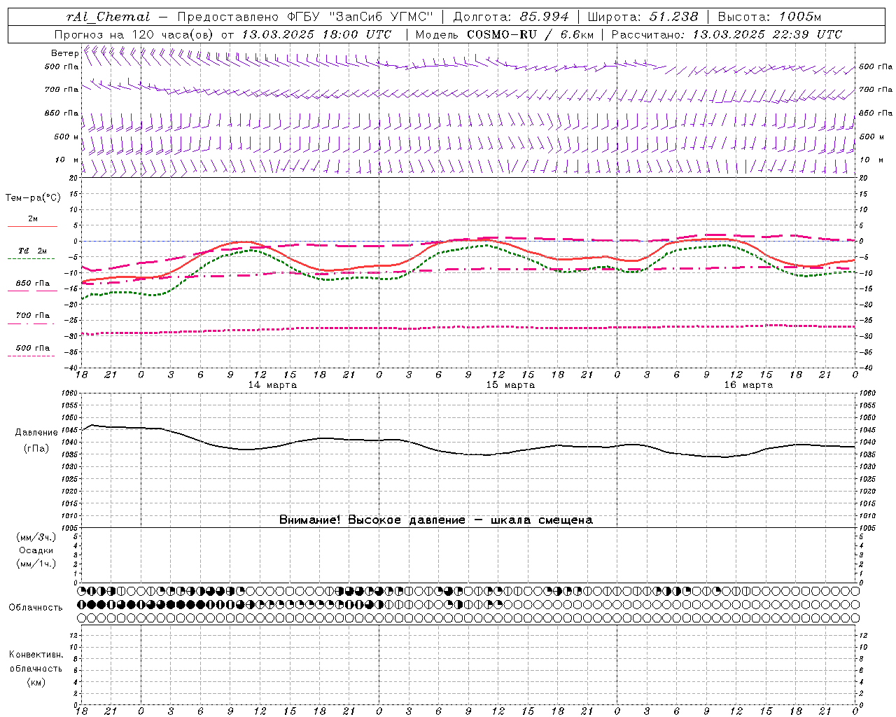The width and height of the screenshot is (896, 717).
Task: Click the Td 2м dew point legend label
Action: click(x=33, y=251)
